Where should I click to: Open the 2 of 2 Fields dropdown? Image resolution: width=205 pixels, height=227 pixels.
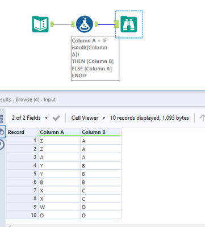tap(30, 118)
